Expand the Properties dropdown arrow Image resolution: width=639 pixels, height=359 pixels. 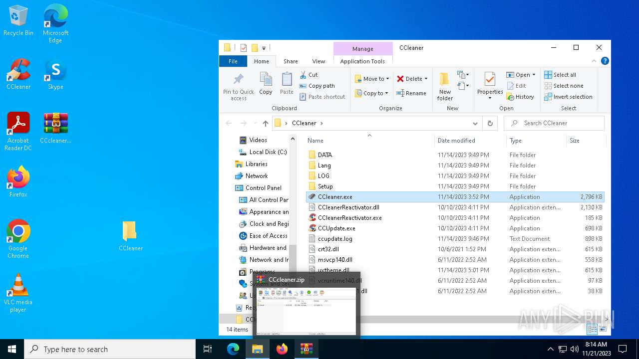(x=490, y=98)
